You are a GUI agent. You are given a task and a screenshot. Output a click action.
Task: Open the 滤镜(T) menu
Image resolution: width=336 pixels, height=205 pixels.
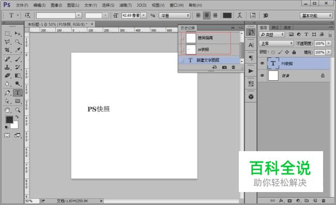coord(126,5)
